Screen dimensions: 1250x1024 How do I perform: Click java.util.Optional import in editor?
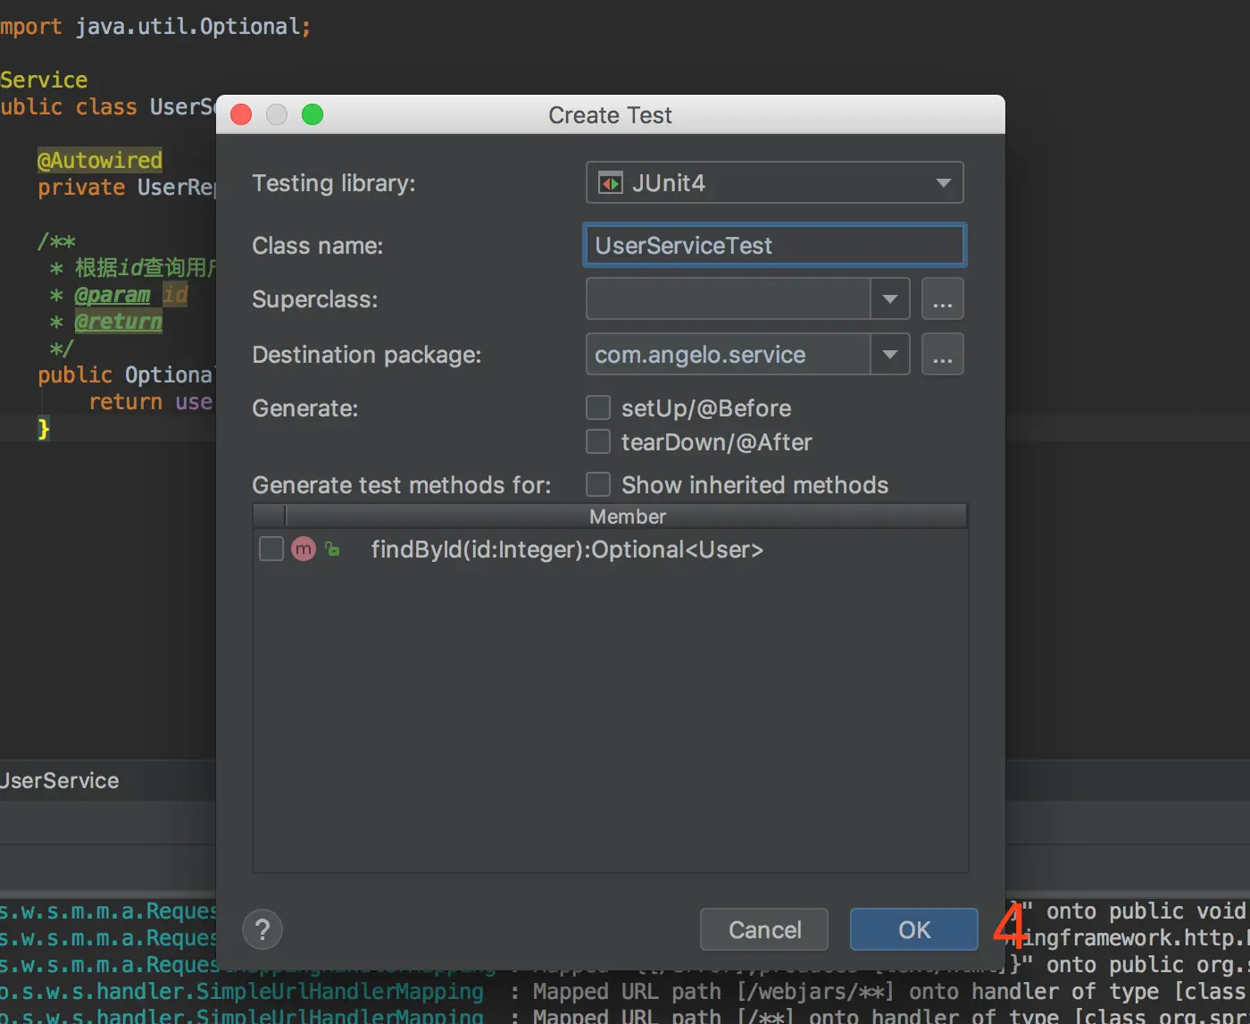pos(194,27)
